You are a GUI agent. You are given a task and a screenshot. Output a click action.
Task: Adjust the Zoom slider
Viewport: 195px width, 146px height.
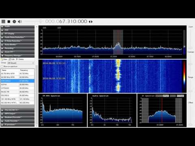[191, 39]
